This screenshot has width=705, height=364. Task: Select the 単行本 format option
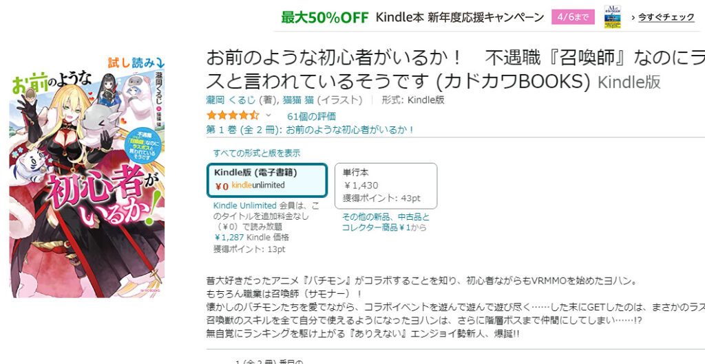point(386,185)
